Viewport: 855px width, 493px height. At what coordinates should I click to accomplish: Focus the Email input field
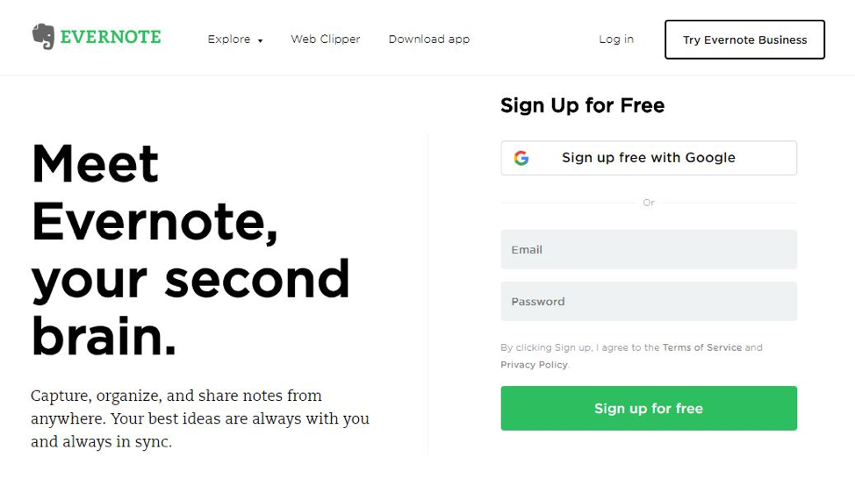pos(649,249)
